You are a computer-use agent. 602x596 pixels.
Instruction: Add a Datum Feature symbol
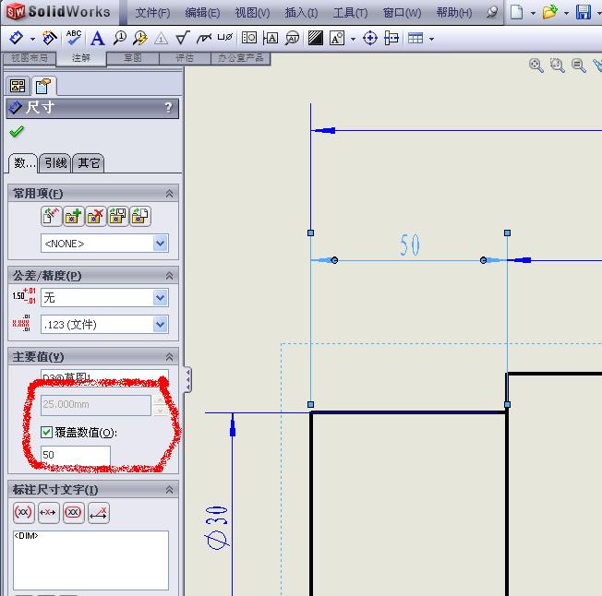[271, 38]
